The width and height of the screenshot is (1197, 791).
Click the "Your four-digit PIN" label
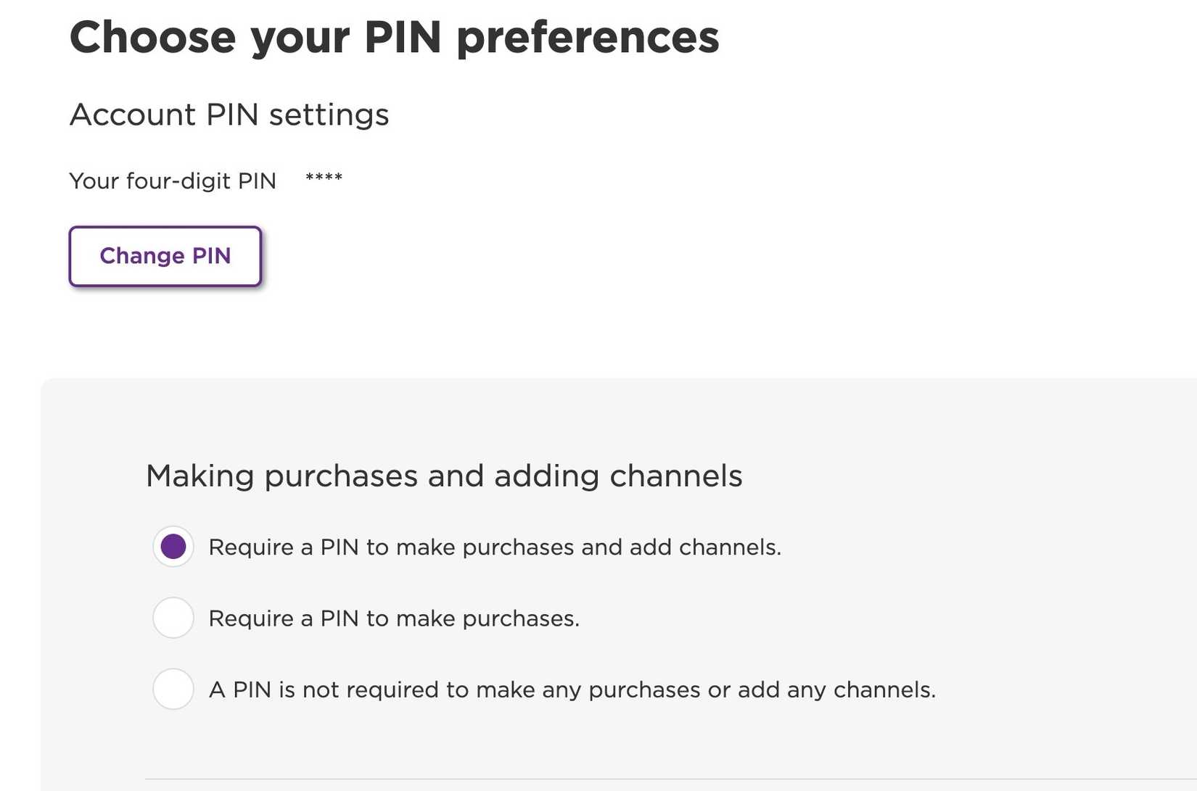point(172,181)
